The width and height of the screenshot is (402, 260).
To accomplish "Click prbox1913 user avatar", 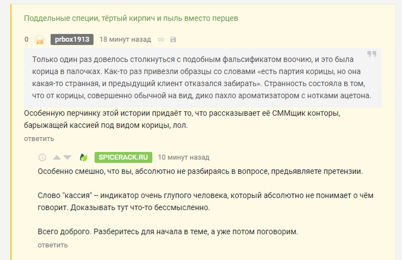I will [x=40, y=40].
